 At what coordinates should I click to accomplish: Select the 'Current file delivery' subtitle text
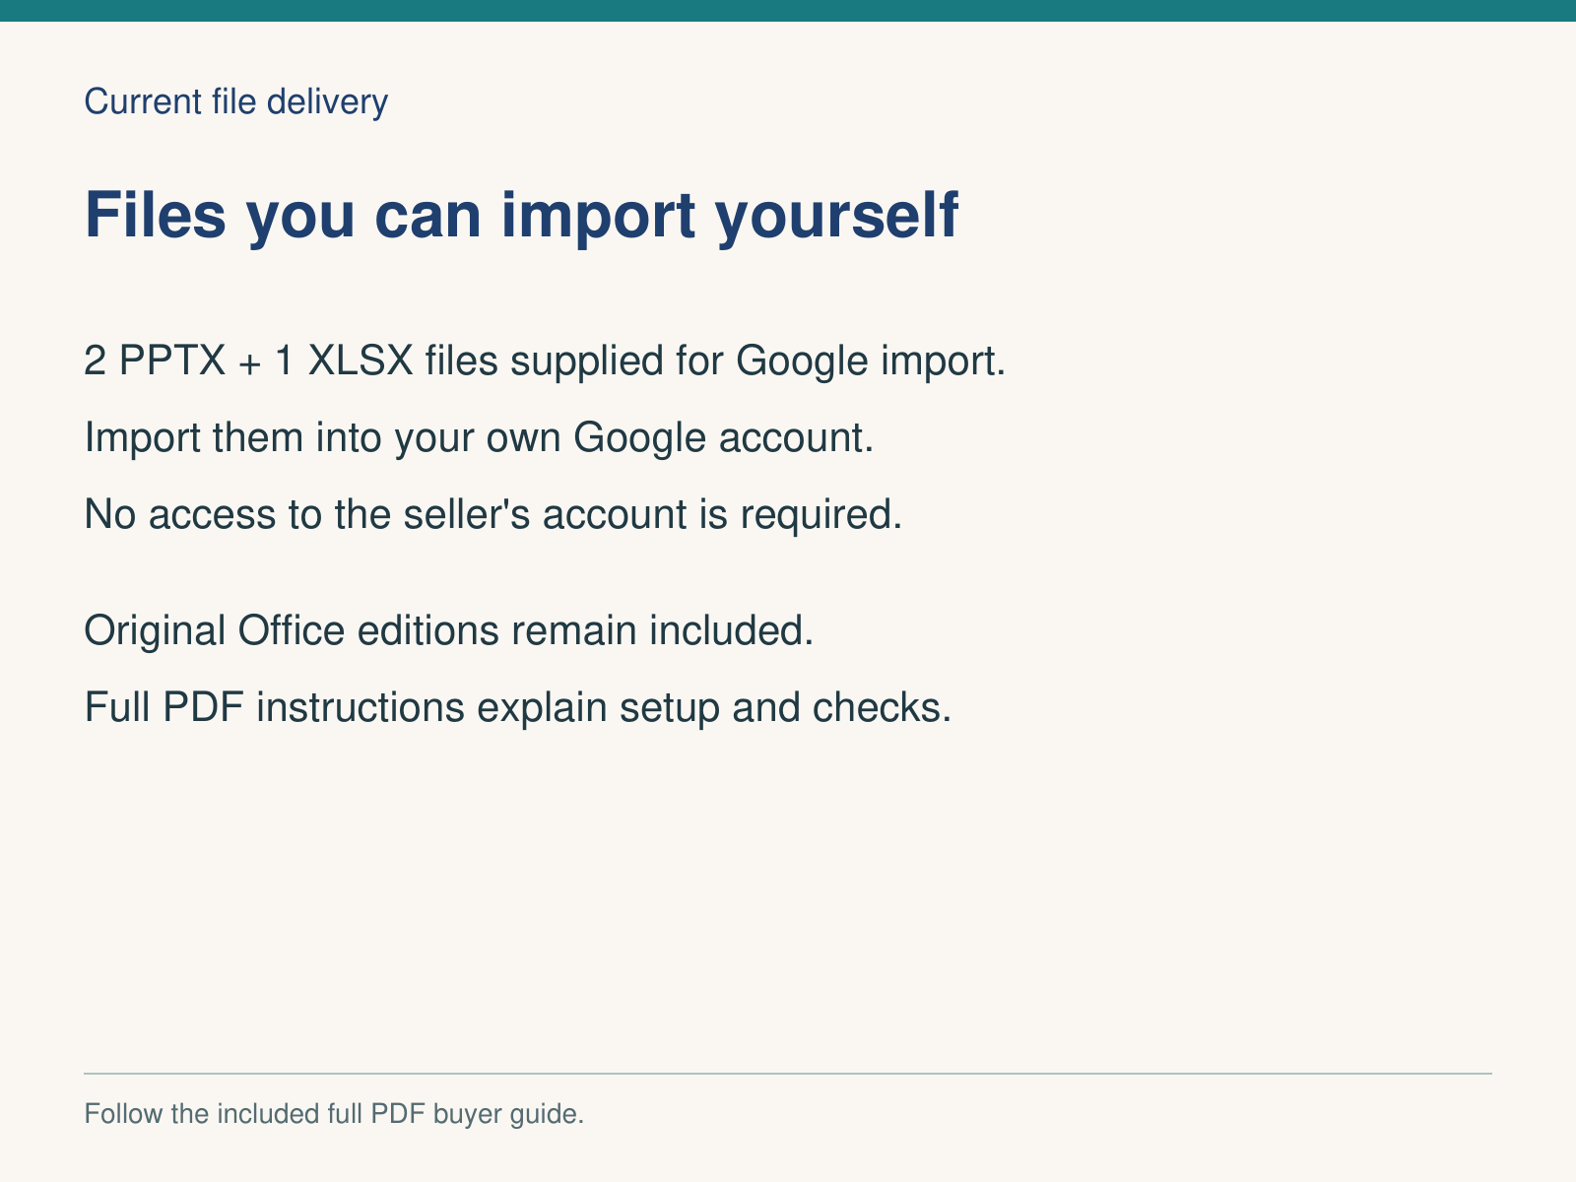pos(236,102)
